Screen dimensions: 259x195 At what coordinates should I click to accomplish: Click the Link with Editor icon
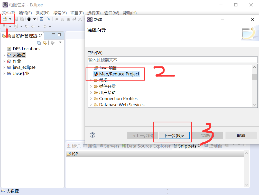[x=45, y=43]
